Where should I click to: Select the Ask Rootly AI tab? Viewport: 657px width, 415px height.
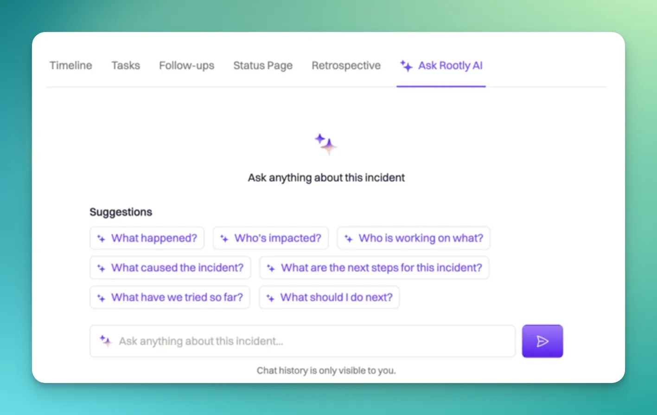click(441, 65)
